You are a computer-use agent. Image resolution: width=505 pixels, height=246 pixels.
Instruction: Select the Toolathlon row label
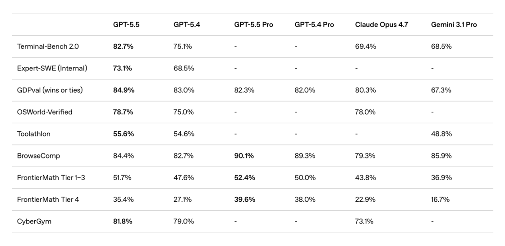pos(34,134)
